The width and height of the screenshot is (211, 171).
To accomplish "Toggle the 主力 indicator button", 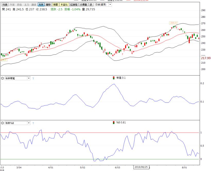I will 27,5.
